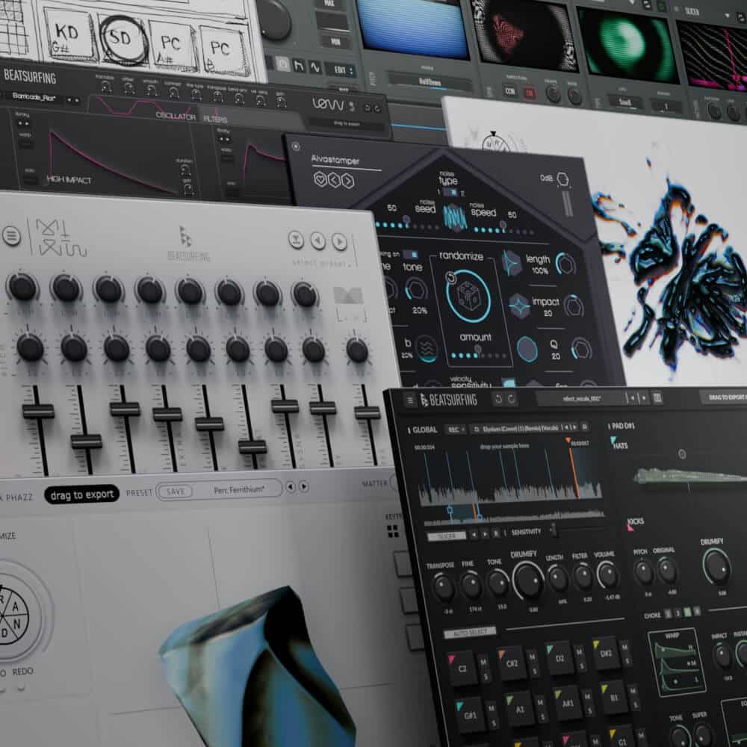Screen dimensions: 747x747
Task: Mute the A1 pad
Action: click(x=540, y=702)
